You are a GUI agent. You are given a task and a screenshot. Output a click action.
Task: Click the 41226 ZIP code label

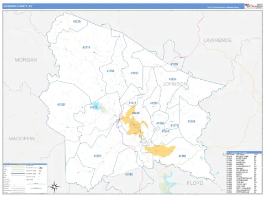click(x=77, y=21)
